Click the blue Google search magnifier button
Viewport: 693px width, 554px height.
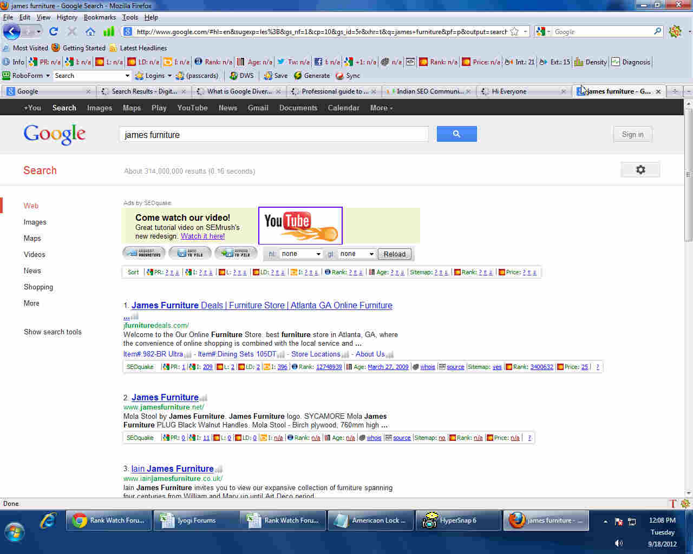coord(456,134)
